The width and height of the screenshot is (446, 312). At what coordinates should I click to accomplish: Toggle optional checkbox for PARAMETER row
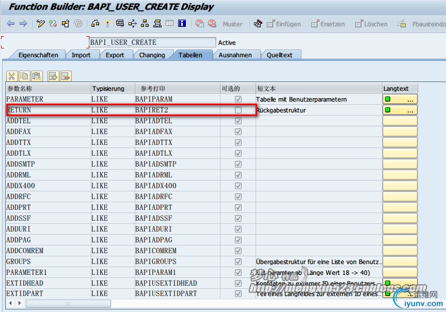(x=238, y=99)
